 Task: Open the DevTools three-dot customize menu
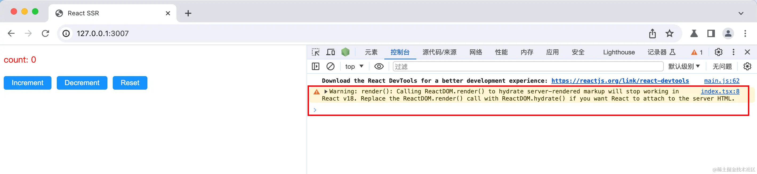point(734,52)
